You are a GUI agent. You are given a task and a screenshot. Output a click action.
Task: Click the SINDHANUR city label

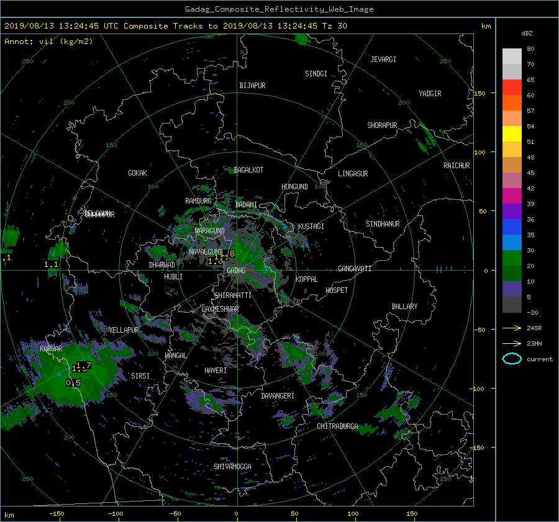(x=383, y=224)
